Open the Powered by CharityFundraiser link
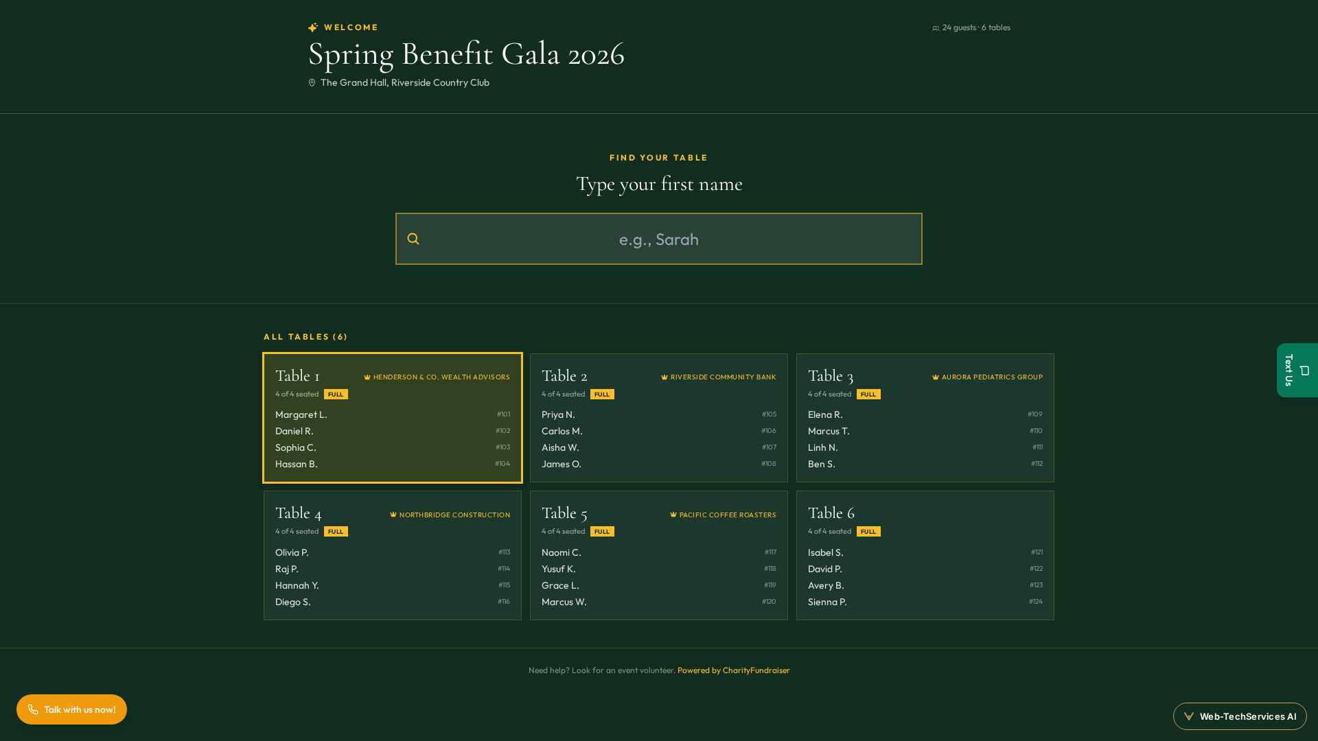Screen dimensions: 1318x741 tap(734, 670)
